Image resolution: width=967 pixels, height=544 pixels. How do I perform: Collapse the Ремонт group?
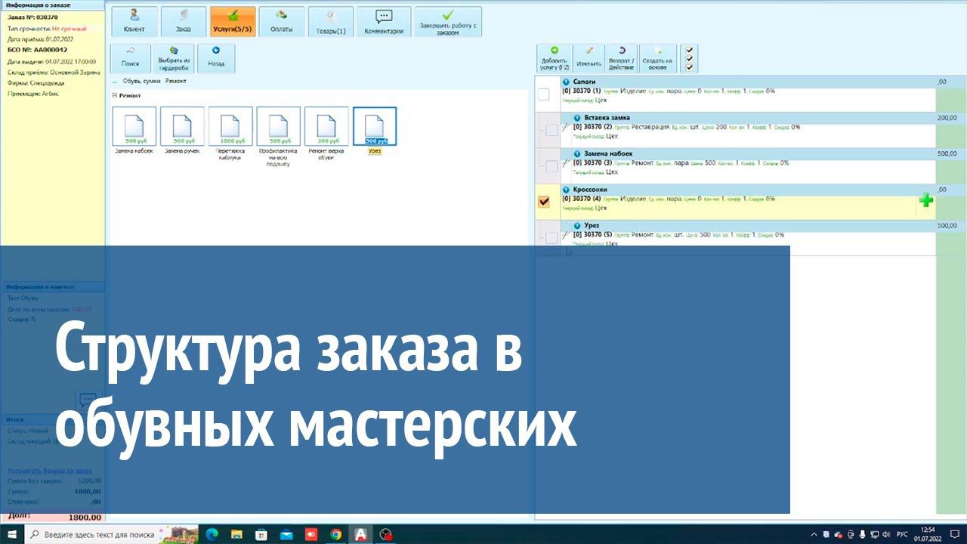(115, 96)
